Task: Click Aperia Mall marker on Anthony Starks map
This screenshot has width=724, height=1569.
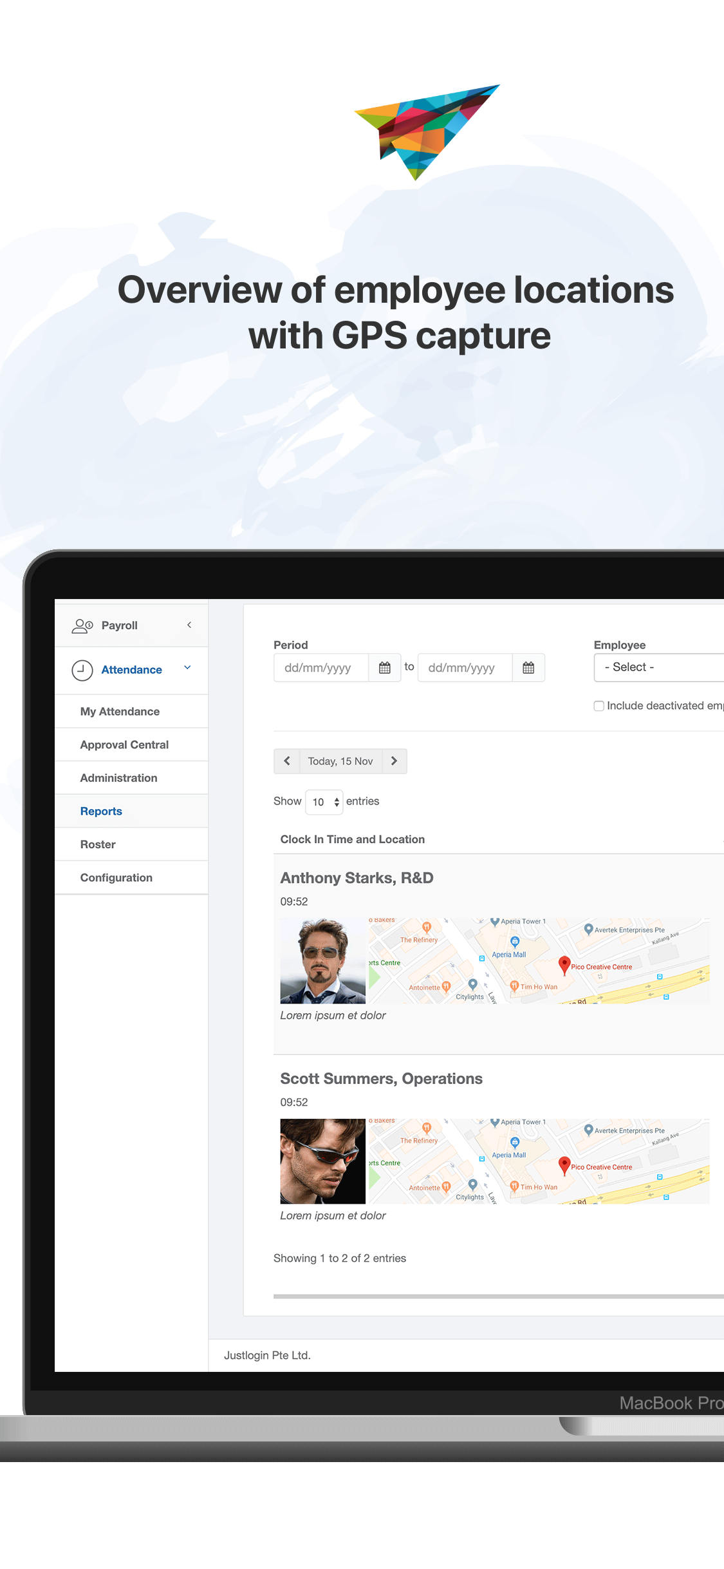Action: point(514,942)
